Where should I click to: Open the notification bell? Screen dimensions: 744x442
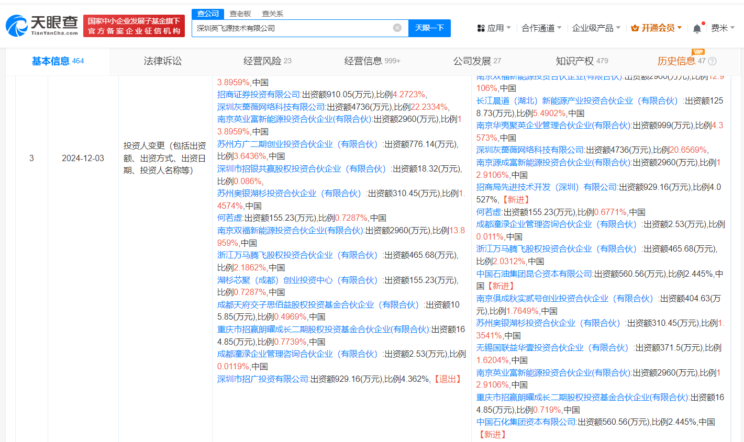(x=697, y=28)
